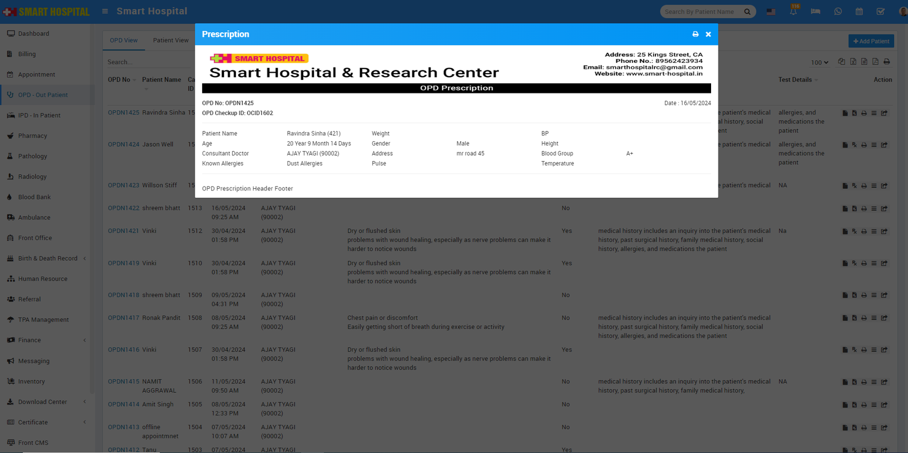Open the language flag selector
This screenshot has height=453, width=908.
click(x=771, y=11)
